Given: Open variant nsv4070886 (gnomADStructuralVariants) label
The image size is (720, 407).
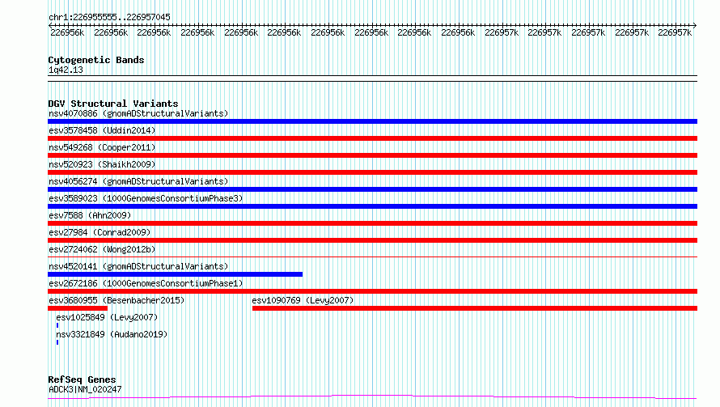Looking at the screenshot, I should pos(138,113).
